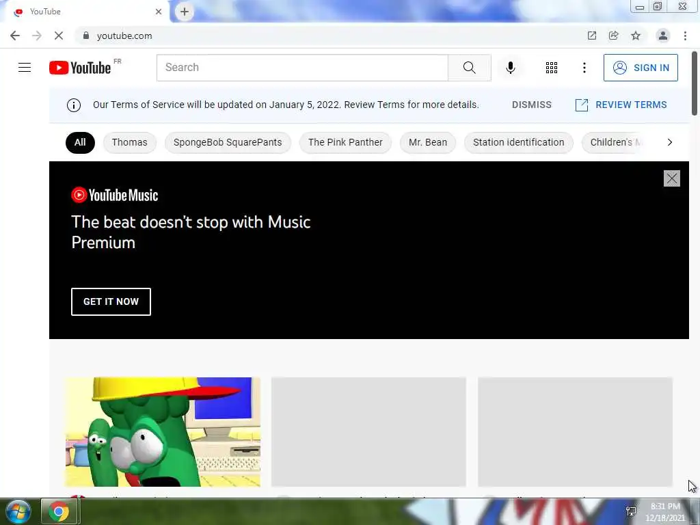Open the YouTube apps grid
700x525 pixels.
(552, 68)
